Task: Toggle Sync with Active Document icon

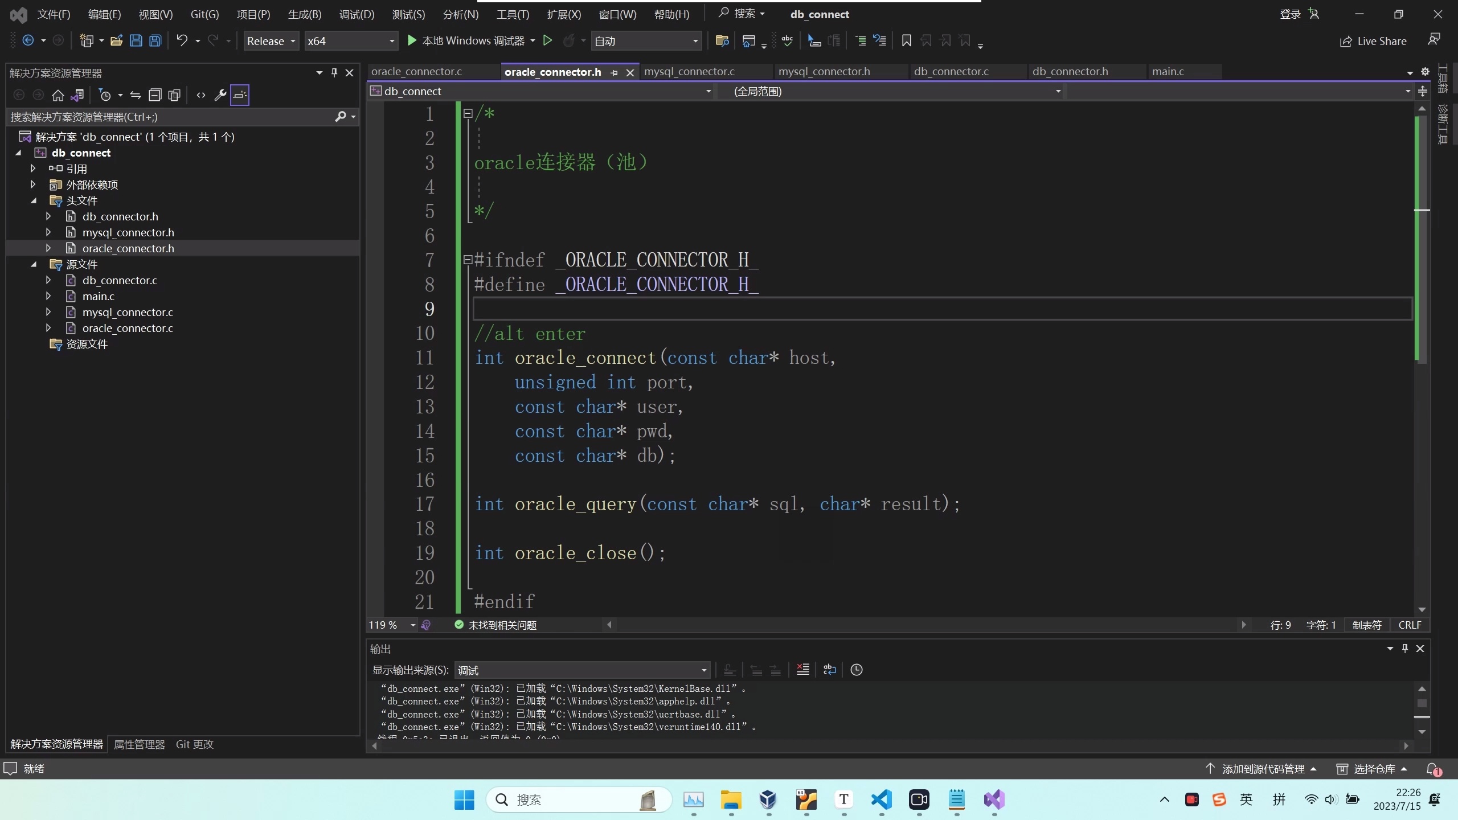Action: click(136, 95)
